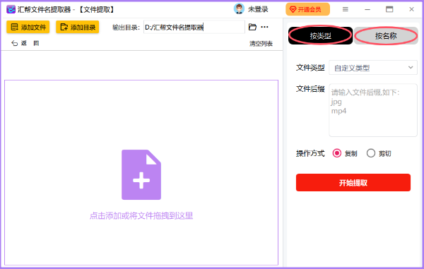The height and width of the screenshot is (269, 424).
Task: Switch to the 按类型 tab
Action: (320, 35)
